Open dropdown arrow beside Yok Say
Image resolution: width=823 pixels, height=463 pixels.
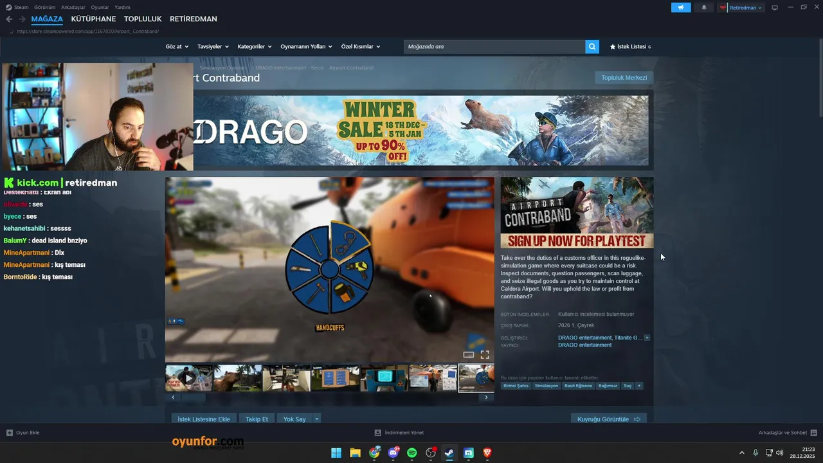click(x=316, y=419)
